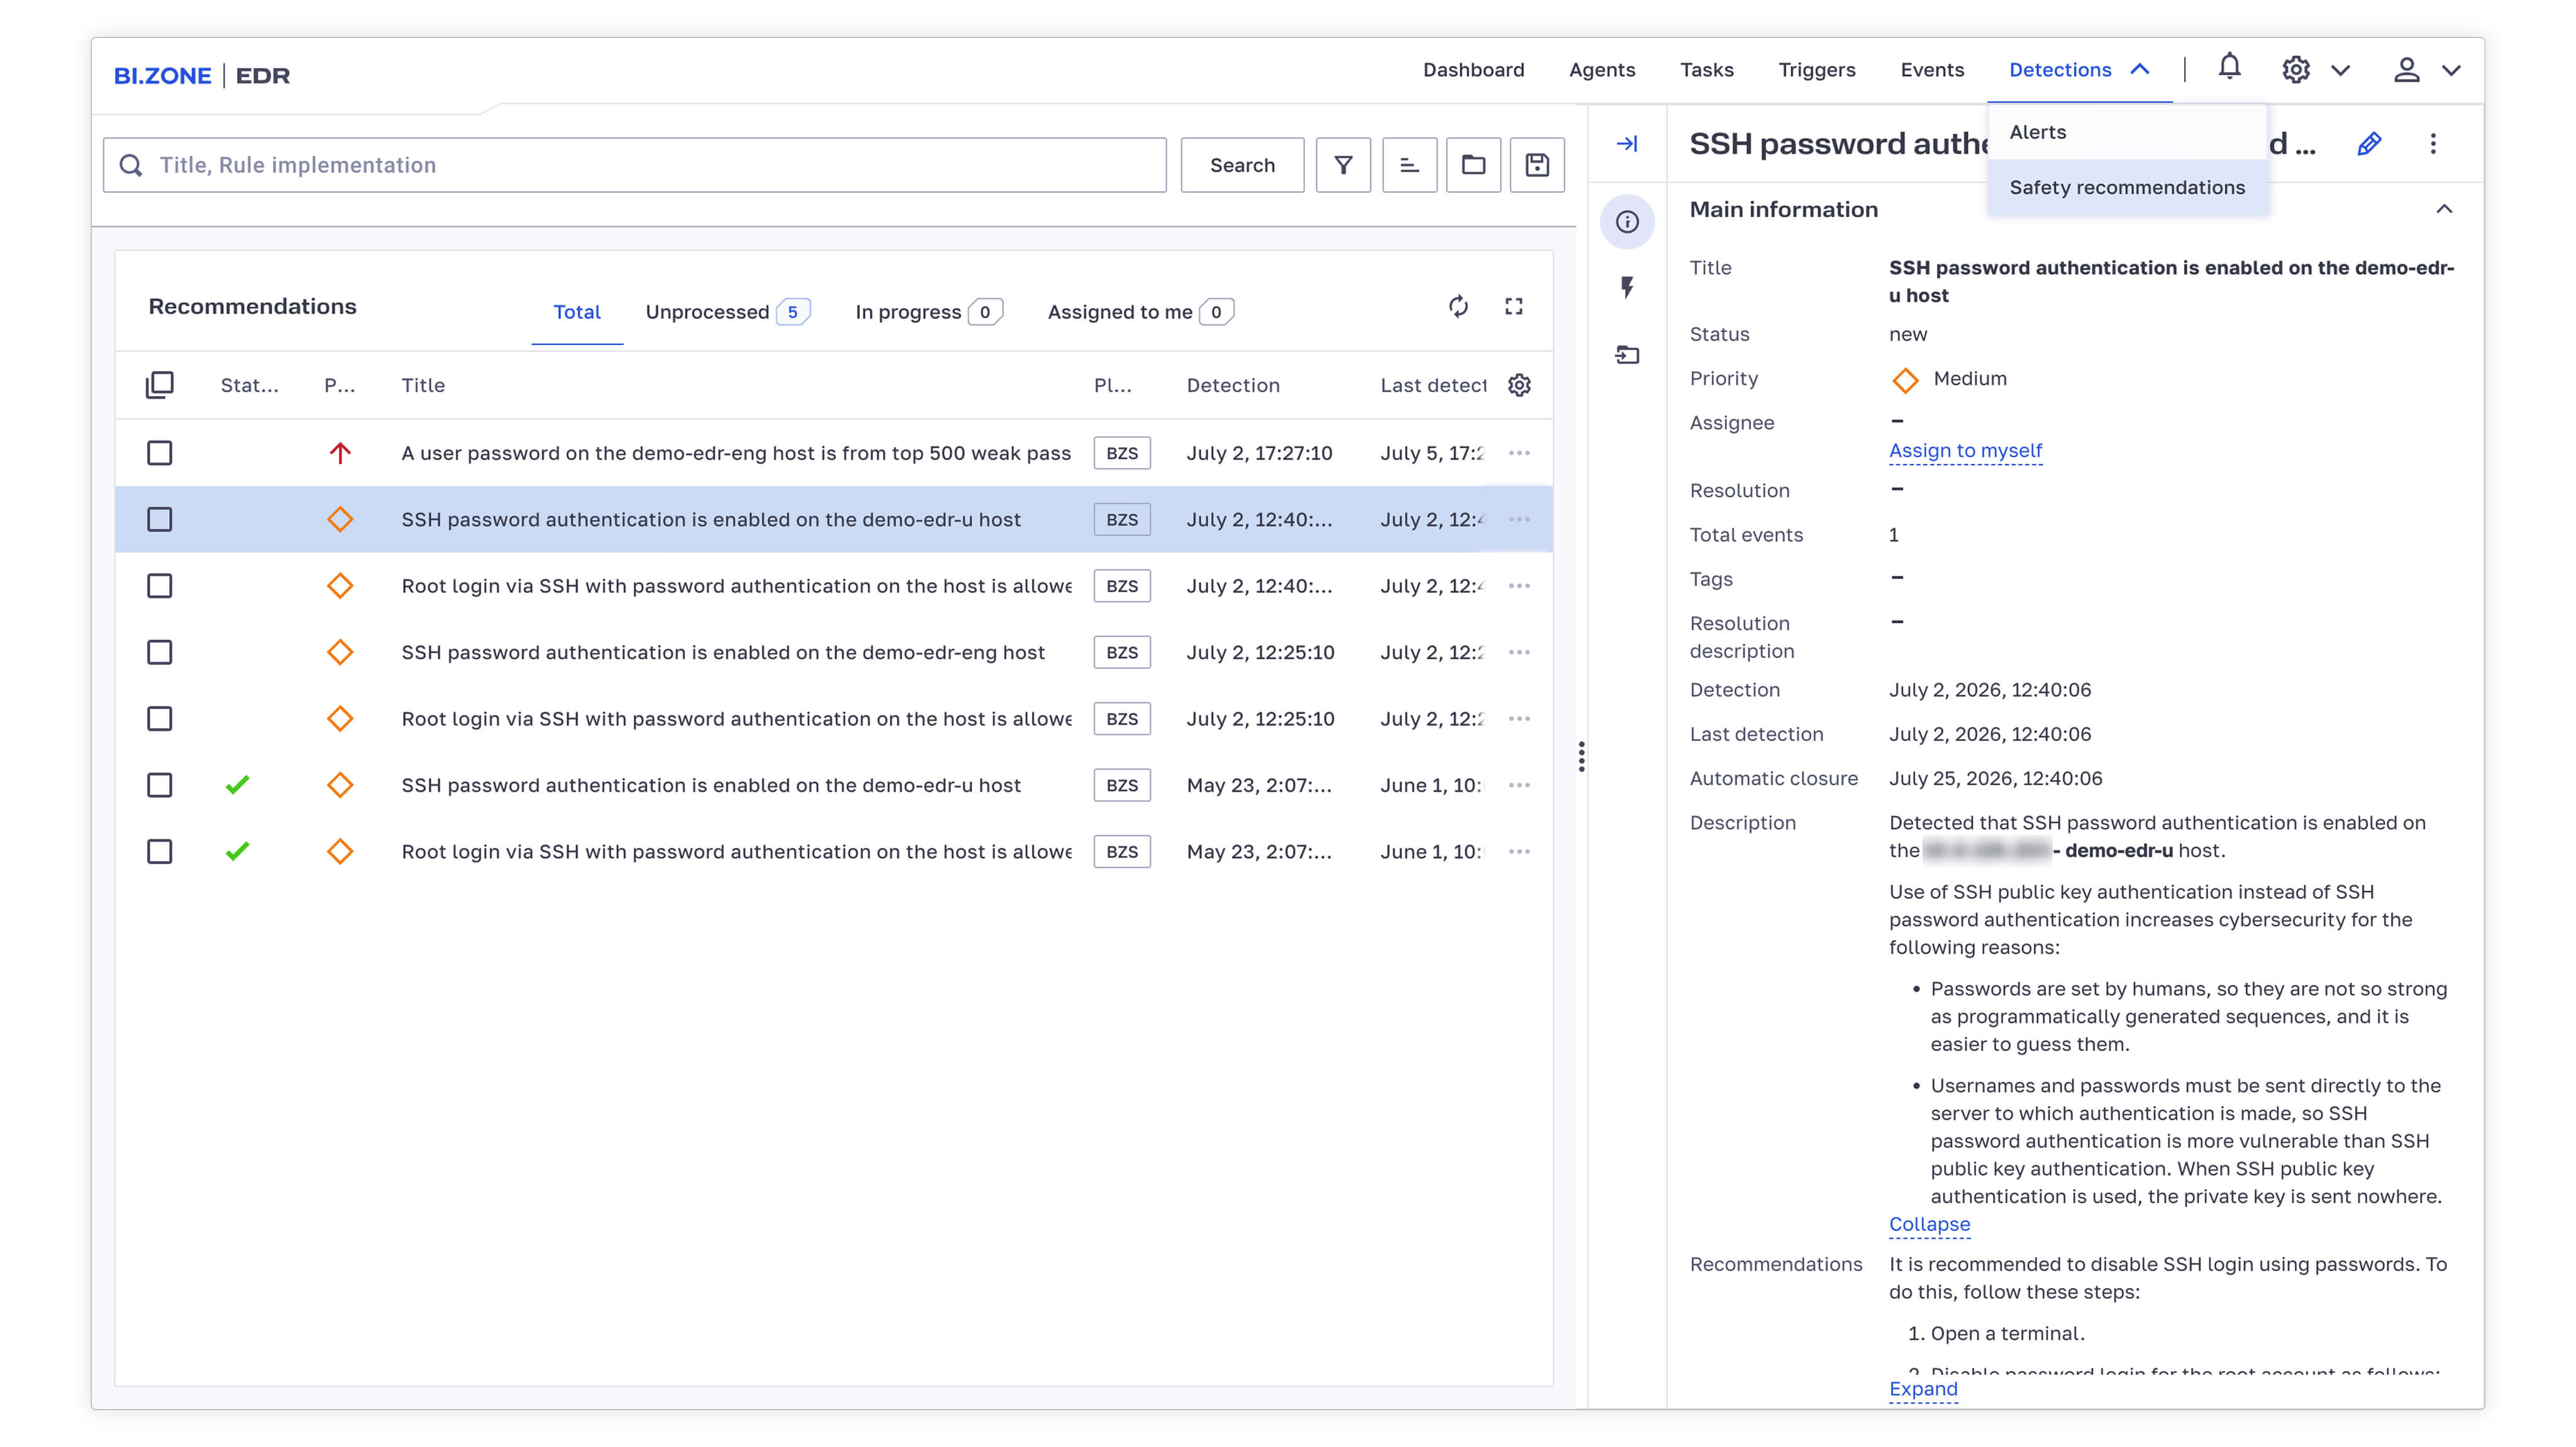Click the sidebar monitor arrow icon
2576x1447 pixels.
[x=1627, y=355]
